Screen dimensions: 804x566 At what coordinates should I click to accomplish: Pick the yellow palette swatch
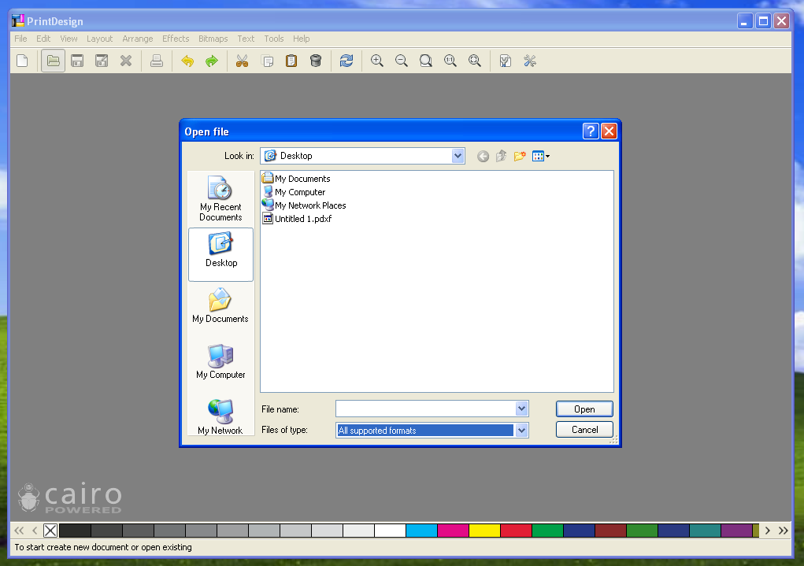tap(484, 530)
